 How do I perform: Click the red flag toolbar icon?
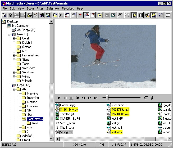tap(80, 15)
